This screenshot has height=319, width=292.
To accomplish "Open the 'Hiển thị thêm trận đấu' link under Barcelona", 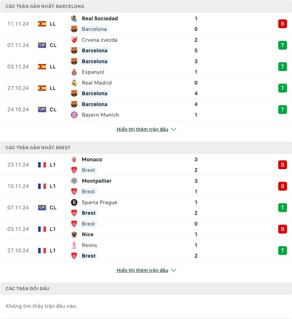I will coord(142,130).
